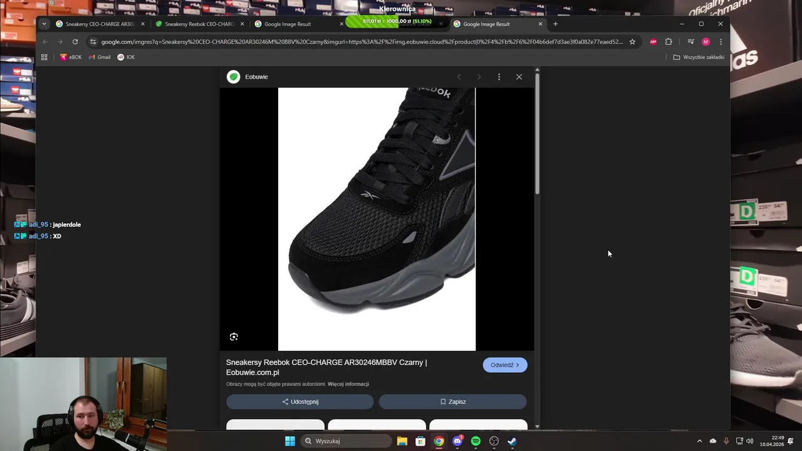The height and width of the screenshot is (451, 802).
Task: Open Chrome from the taskbar
Action: pyautogui.click(x=439, y=441)
